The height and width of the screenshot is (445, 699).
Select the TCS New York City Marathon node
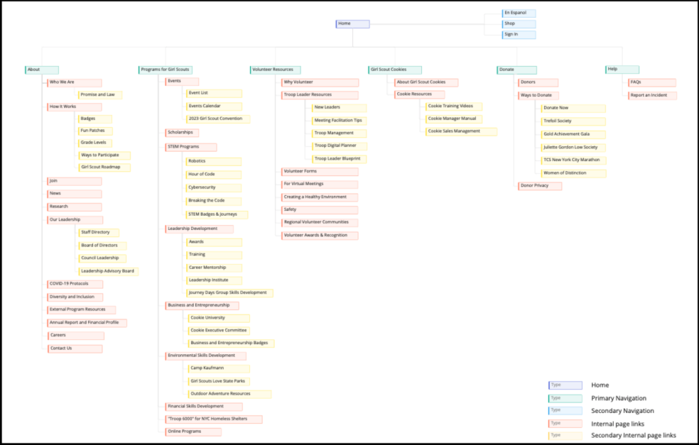(573, 160)
